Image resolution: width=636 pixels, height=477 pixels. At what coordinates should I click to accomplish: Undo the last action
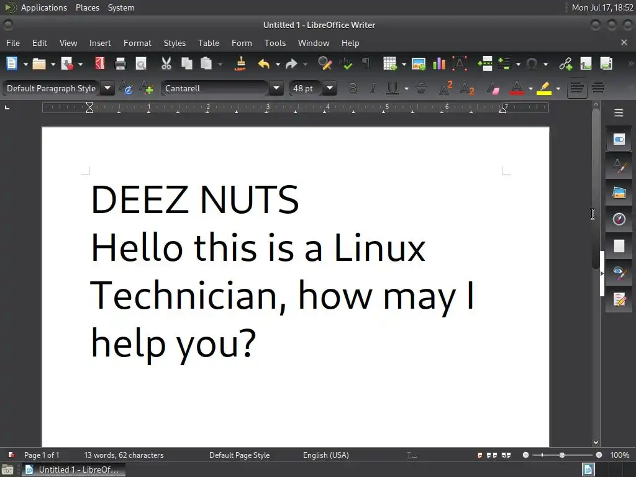264,64
